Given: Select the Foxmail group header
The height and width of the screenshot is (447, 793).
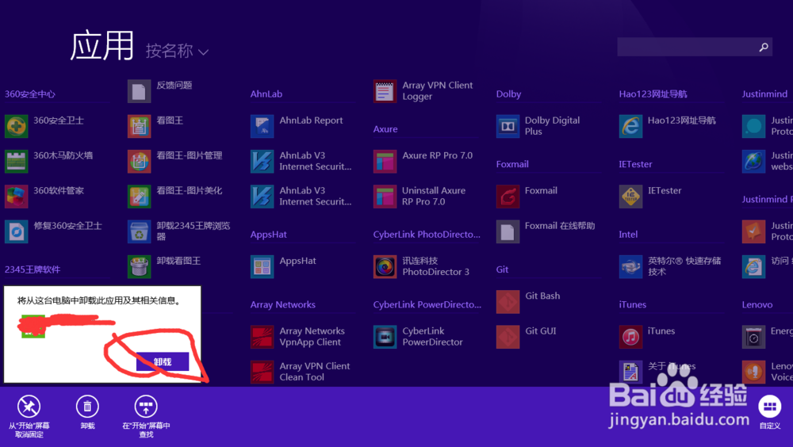Looking at the screenshot, I should coord(512,164).
